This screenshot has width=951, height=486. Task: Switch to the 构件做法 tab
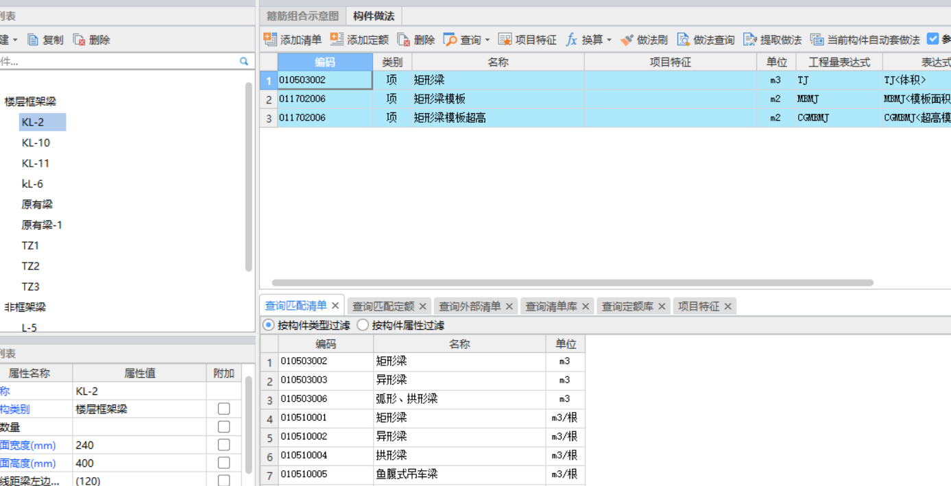pos(374,16)
